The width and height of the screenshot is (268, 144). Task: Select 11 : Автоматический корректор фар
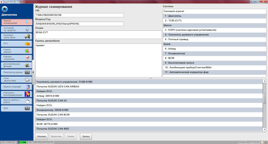click(x=214, y=72)
